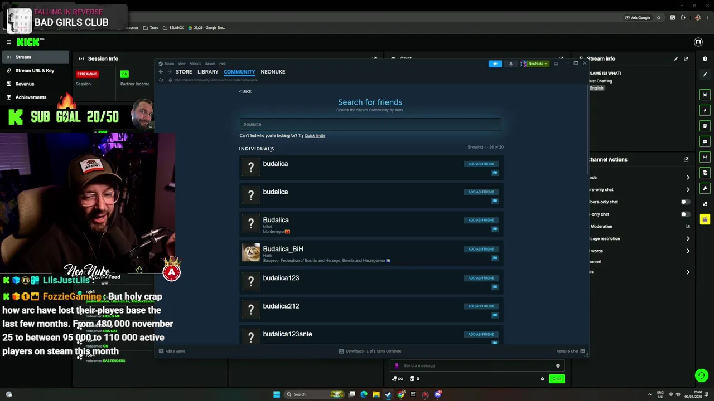Viewport: 714px width, 401px height.
Task: Click the Back link on search page
Action: (x=245, y=91)
